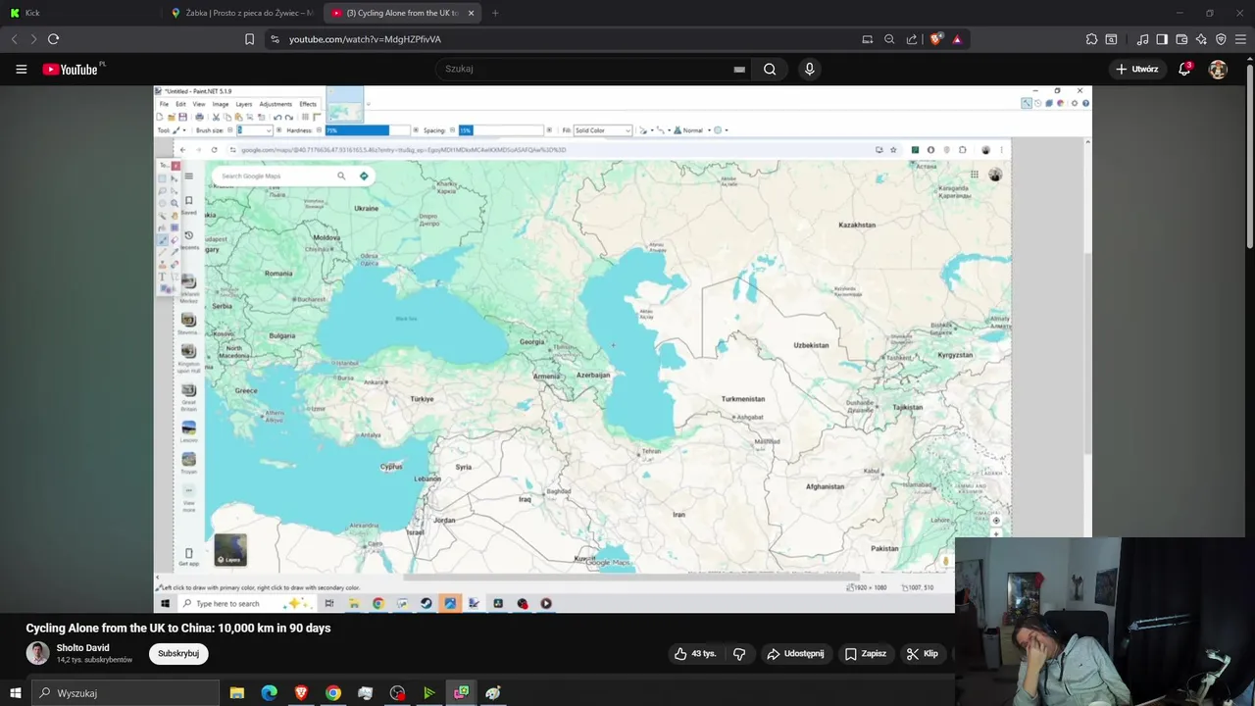
Task: Open the browser extensions puzzle icon
Action: [x=1091, y=39]
